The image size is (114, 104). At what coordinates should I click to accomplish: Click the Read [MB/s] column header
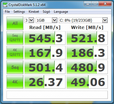(45, 27)
